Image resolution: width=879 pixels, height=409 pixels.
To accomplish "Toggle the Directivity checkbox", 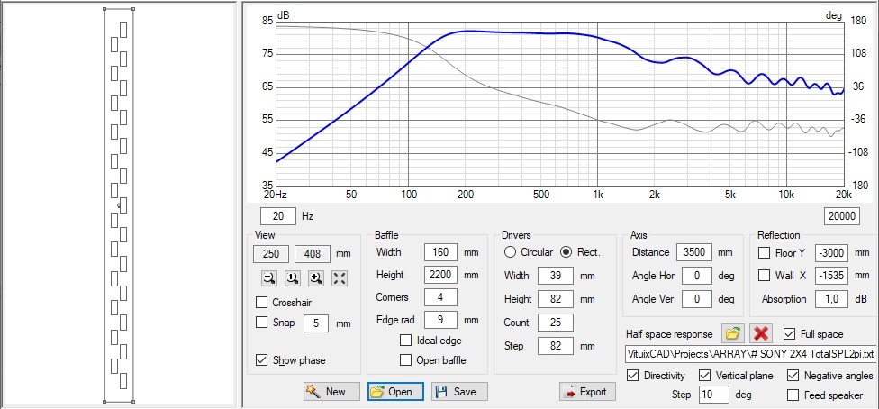I will click(633, 376).
